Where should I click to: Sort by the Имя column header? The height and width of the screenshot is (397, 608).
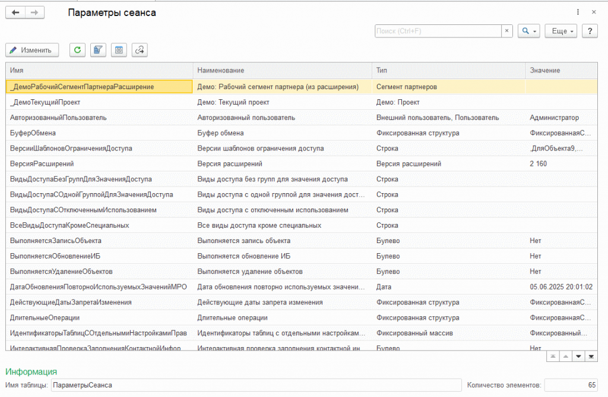point(99,70)
